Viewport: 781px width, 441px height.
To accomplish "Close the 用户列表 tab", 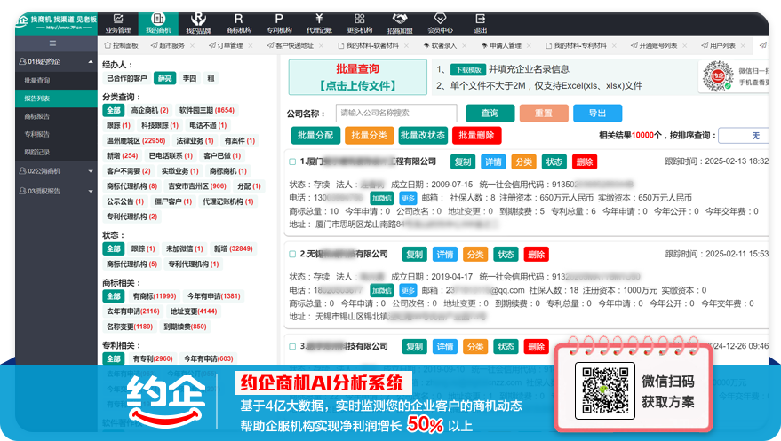I will [x=743, y=46].
